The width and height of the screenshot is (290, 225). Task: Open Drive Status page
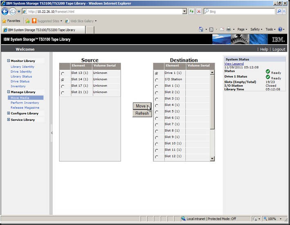(x=20, y=81)
